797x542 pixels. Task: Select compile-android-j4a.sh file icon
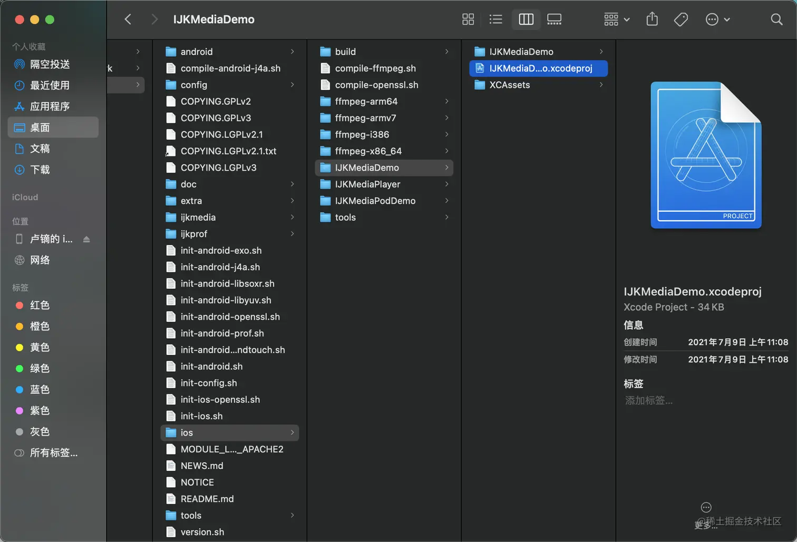171,68
